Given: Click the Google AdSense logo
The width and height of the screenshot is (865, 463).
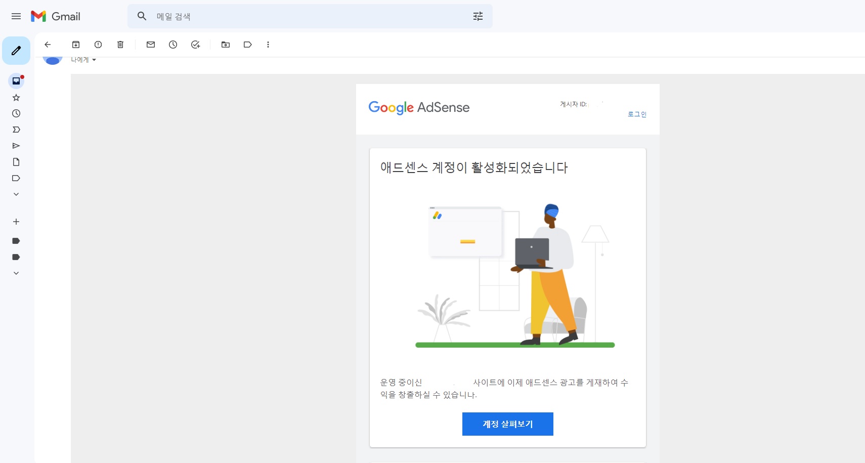Looking at the screenshot, I should 419,107.
